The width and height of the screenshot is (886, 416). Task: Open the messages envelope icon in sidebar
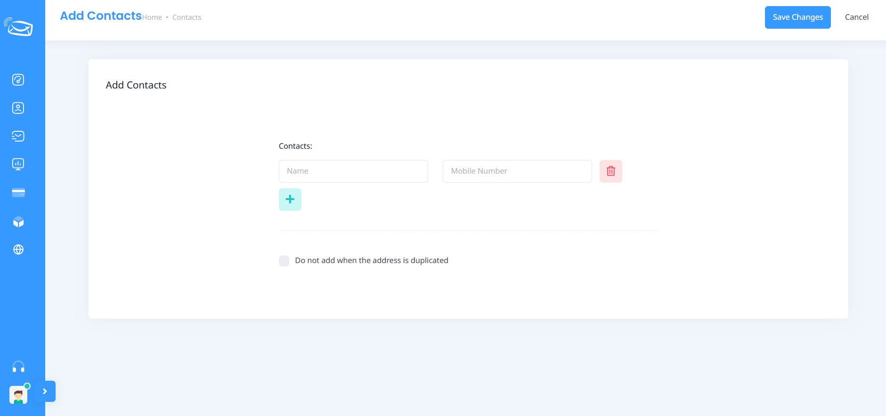click(x=18, y=136)
